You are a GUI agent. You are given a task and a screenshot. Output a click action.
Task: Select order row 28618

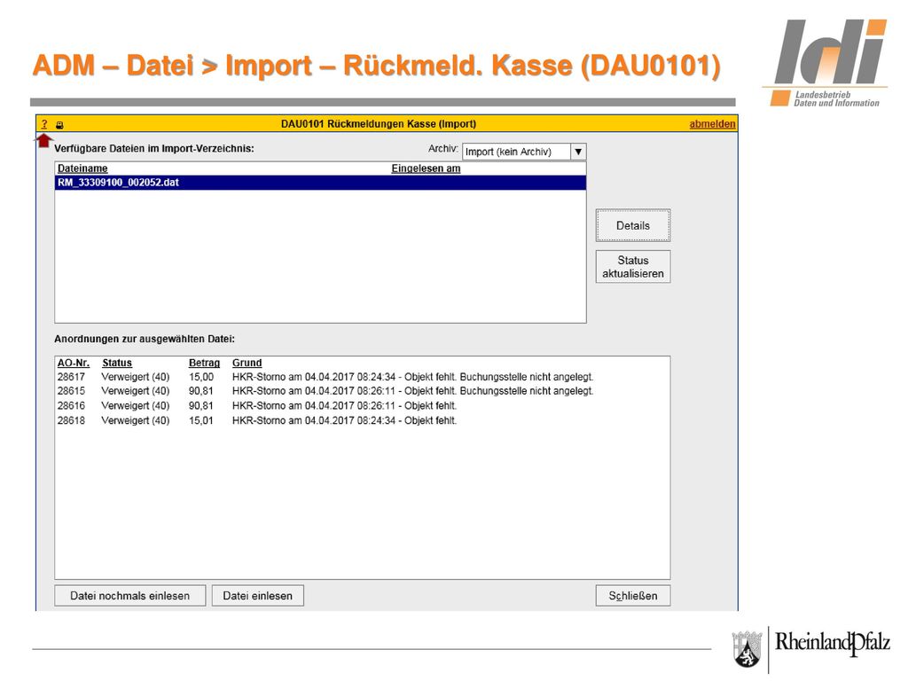click(x=362, y=420)
